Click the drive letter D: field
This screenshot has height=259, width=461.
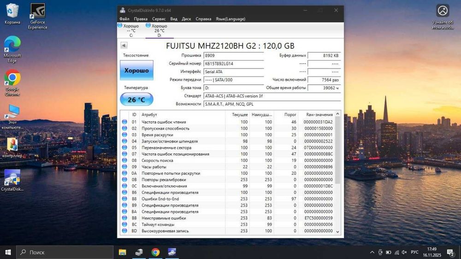pos(234,88)
